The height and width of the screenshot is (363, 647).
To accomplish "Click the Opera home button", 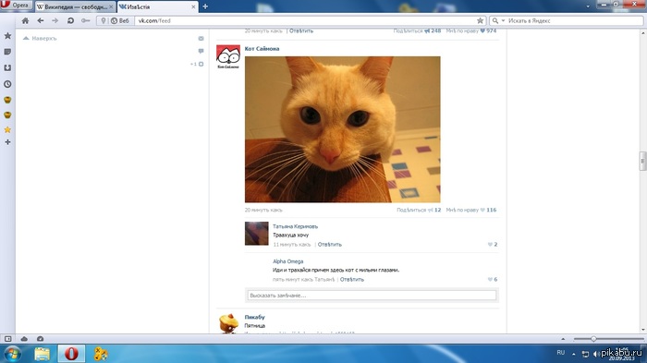I will (25, 20).
